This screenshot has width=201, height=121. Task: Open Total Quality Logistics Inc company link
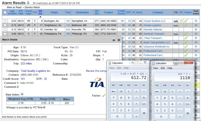pyautogui.click(x=35, y=71)
